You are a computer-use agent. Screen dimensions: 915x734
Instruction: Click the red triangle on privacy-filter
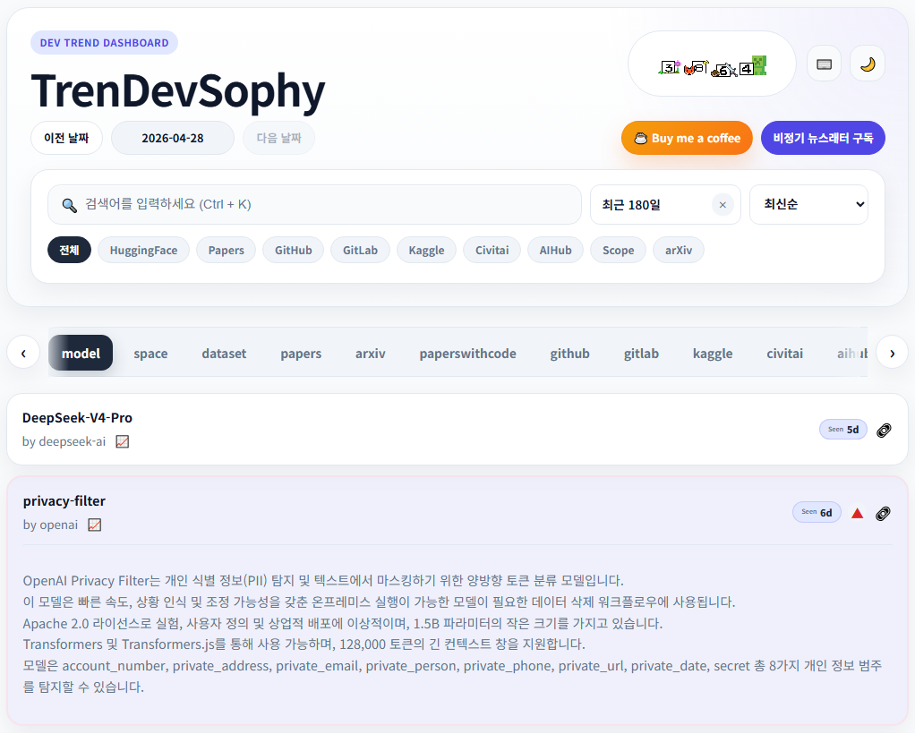pos(857,514)
